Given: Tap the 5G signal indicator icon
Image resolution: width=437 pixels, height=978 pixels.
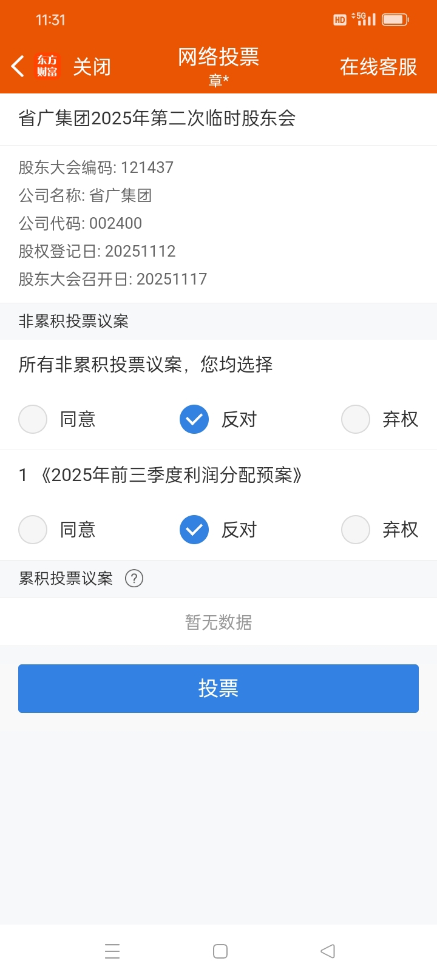Looking at the screenshot, I should 364,19.
